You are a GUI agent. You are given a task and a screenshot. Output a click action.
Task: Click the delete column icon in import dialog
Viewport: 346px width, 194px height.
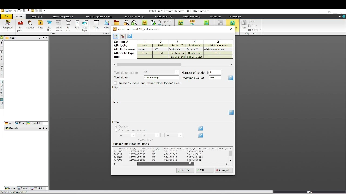[123, 36]
